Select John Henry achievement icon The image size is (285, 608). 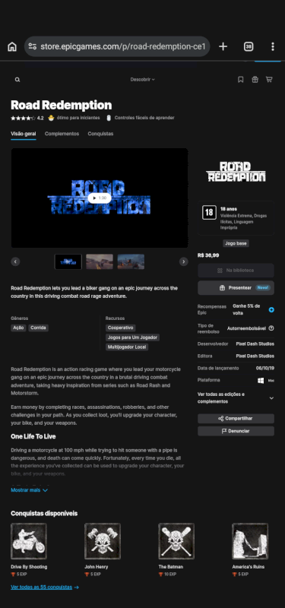click(103, 541)
